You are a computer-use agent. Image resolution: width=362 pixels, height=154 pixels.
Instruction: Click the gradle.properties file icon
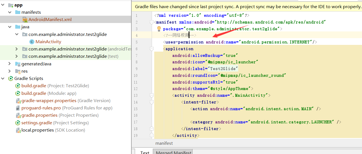tap(18, 115)
